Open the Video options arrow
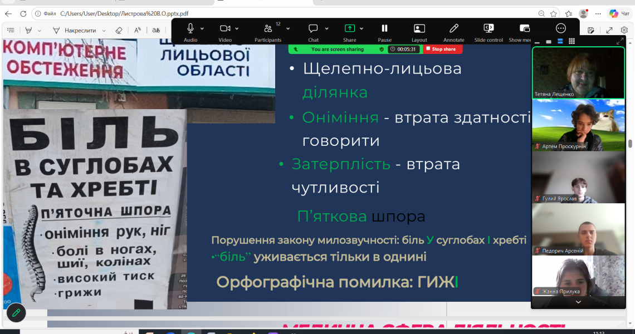 tap(237, 29)
